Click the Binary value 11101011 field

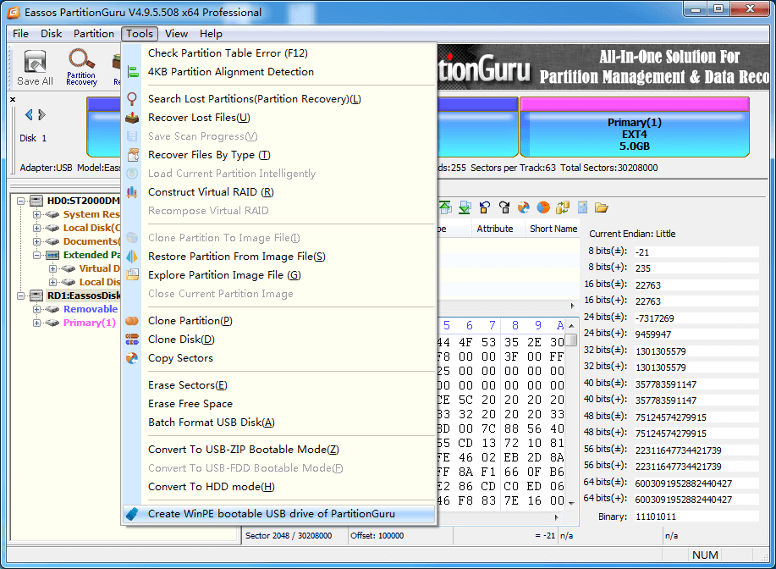click(x=696, y=517)
